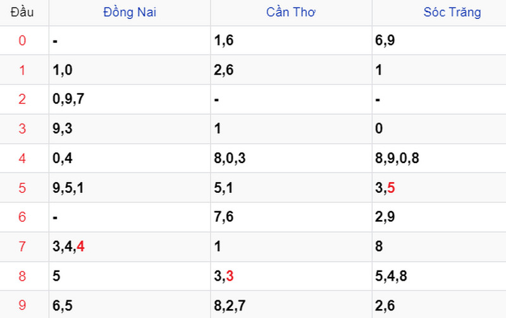Select head number 0 in Đầu column
This screenshot has width=506, height=318.
[22, 40]
